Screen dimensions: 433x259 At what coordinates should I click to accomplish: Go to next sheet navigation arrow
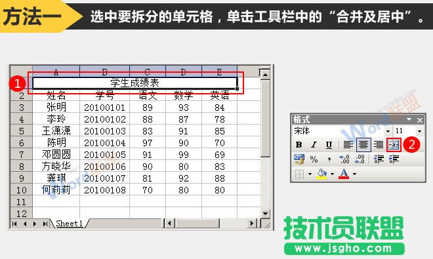[35, 224]
